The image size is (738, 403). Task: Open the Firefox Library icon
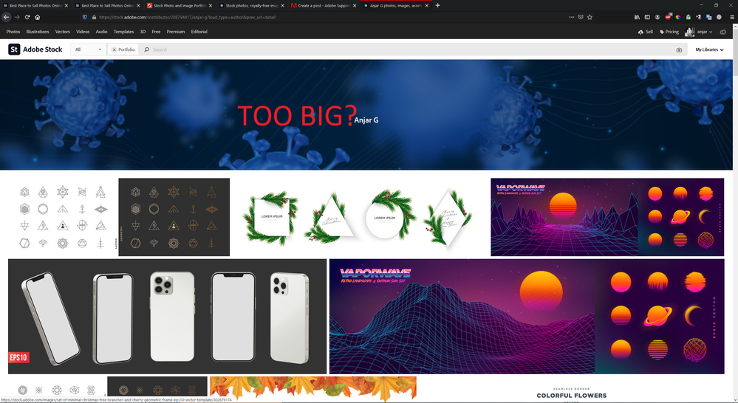pyautogui.click(x=637, y=17)
